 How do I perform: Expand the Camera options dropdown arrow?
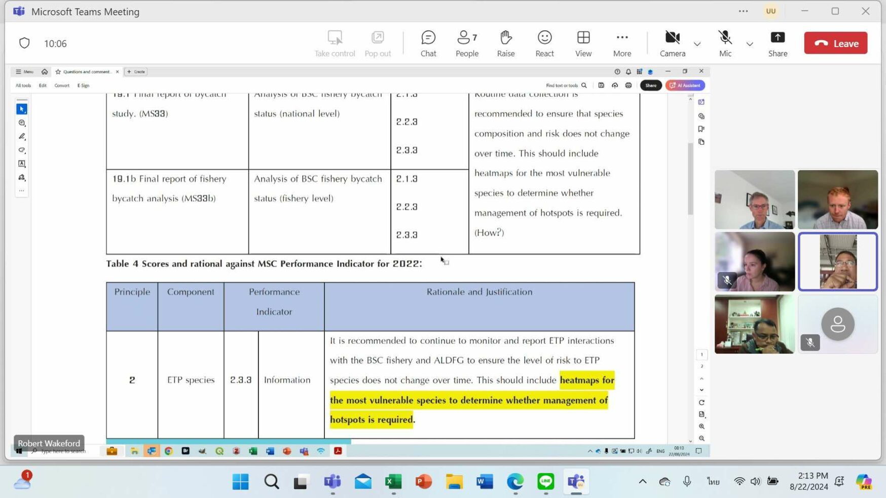tap(697, 44)
